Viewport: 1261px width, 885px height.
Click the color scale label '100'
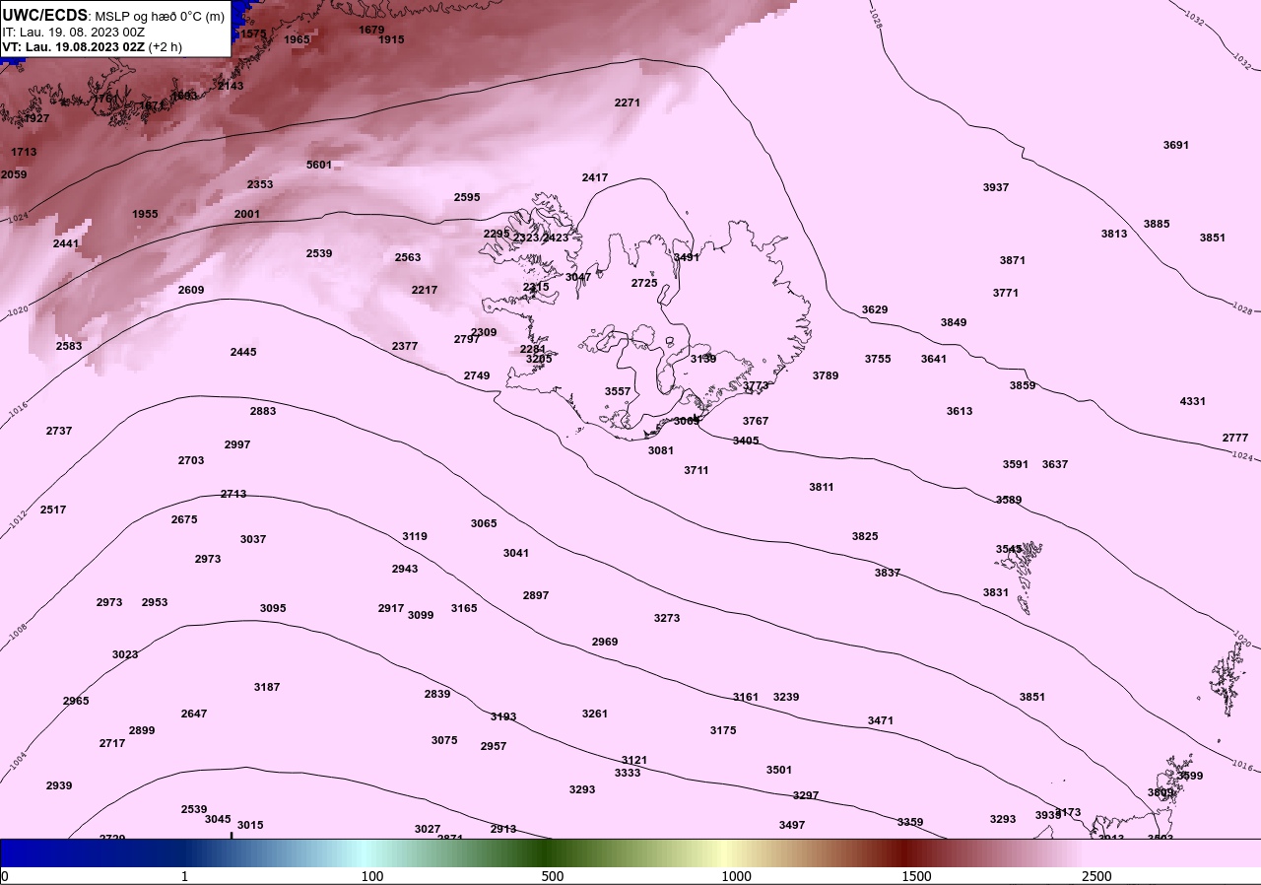click(x=371, y=876)
